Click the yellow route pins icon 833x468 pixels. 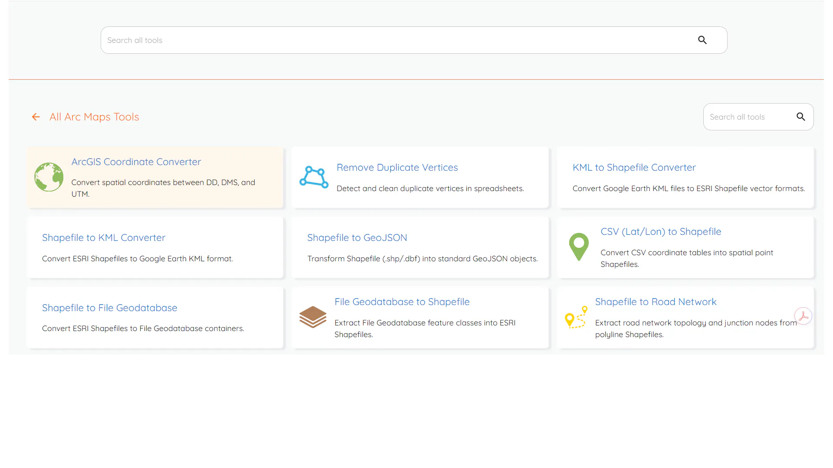577,317
